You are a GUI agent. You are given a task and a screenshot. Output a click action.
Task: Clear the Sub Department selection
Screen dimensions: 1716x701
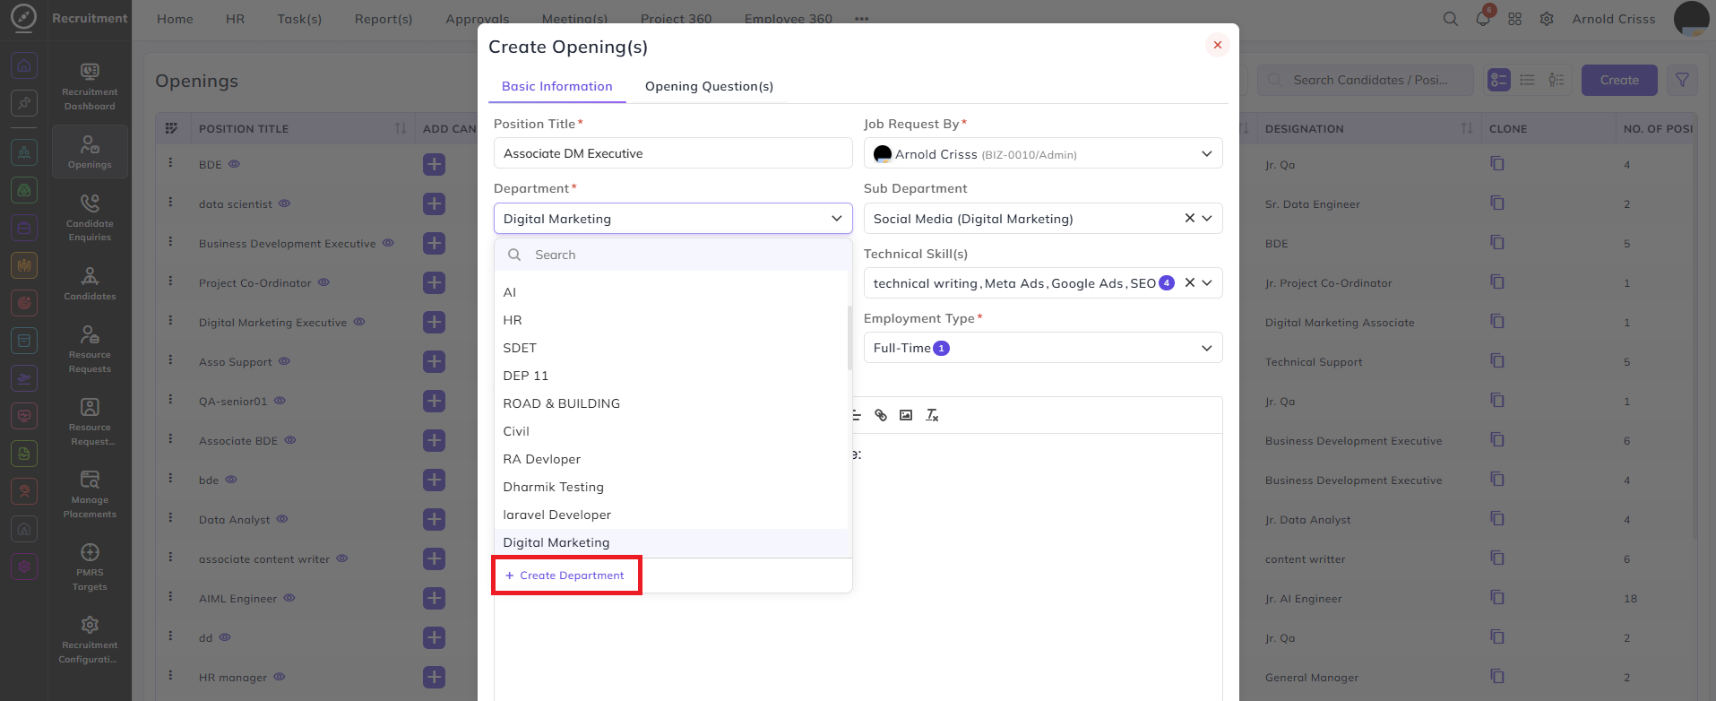click(x=1190, y=218)
